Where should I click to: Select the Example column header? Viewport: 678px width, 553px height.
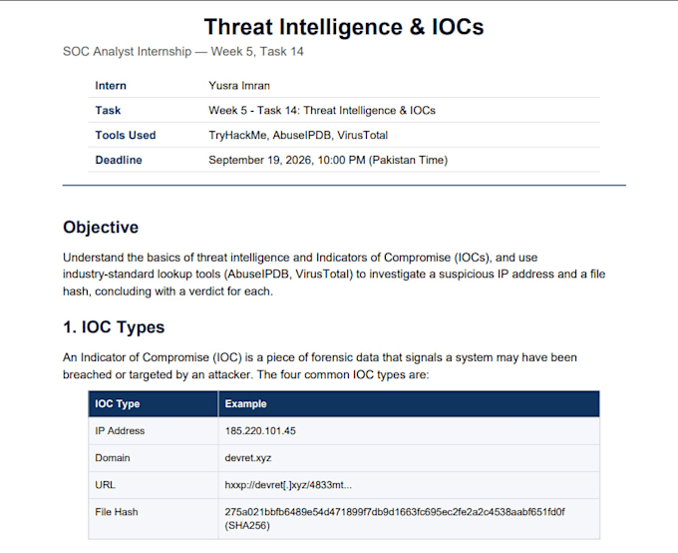point(409,403)
